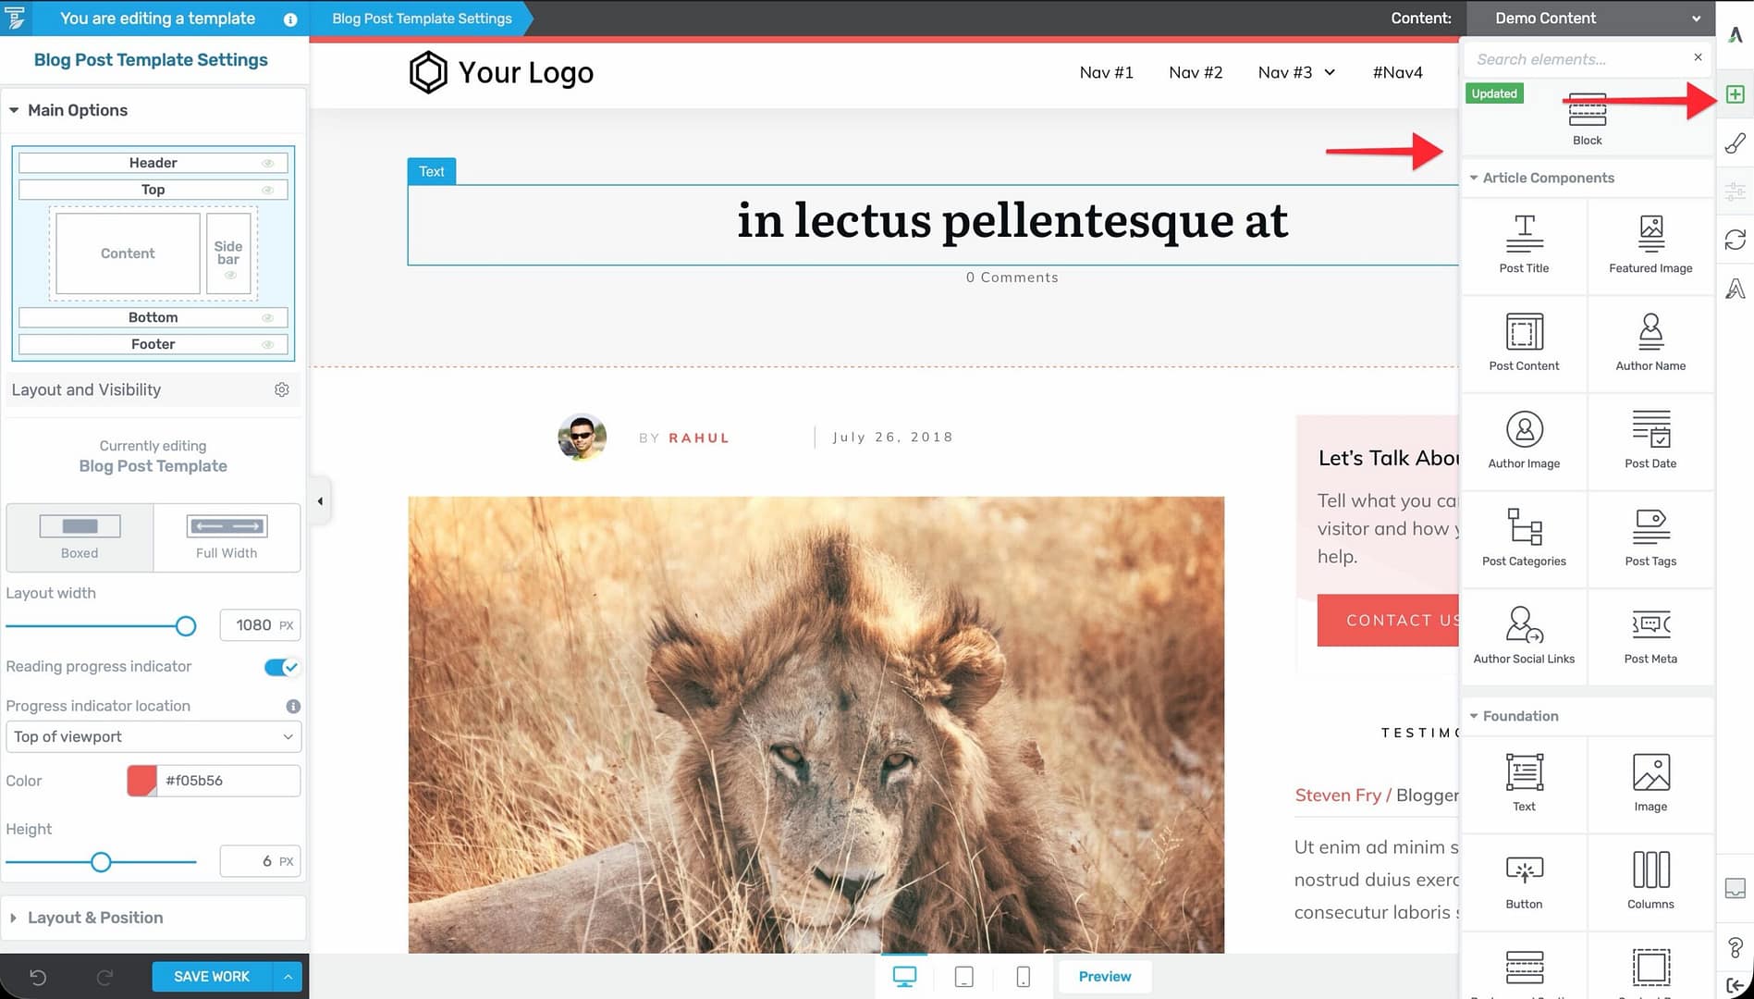Open the paintbrush style icon in right sidebar
1754x999 pixels.
[1735, 143]
